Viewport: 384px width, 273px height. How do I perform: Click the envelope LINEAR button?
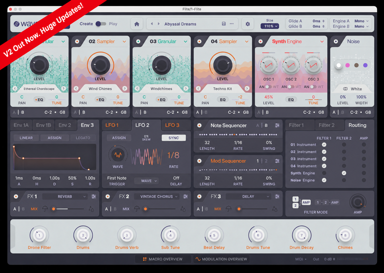26,138
